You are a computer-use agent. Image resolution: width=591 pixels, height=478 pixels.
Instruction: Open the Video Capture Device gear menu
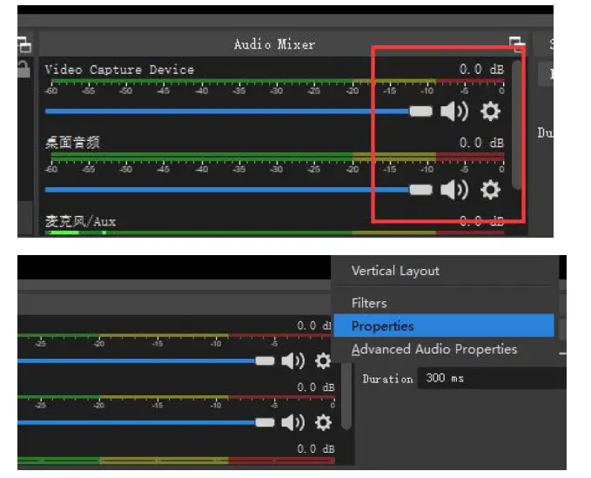point(491,111)
